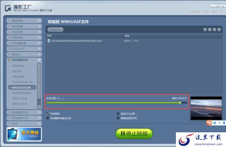Click the 手机视频 category icon

[x=9, y=32]
